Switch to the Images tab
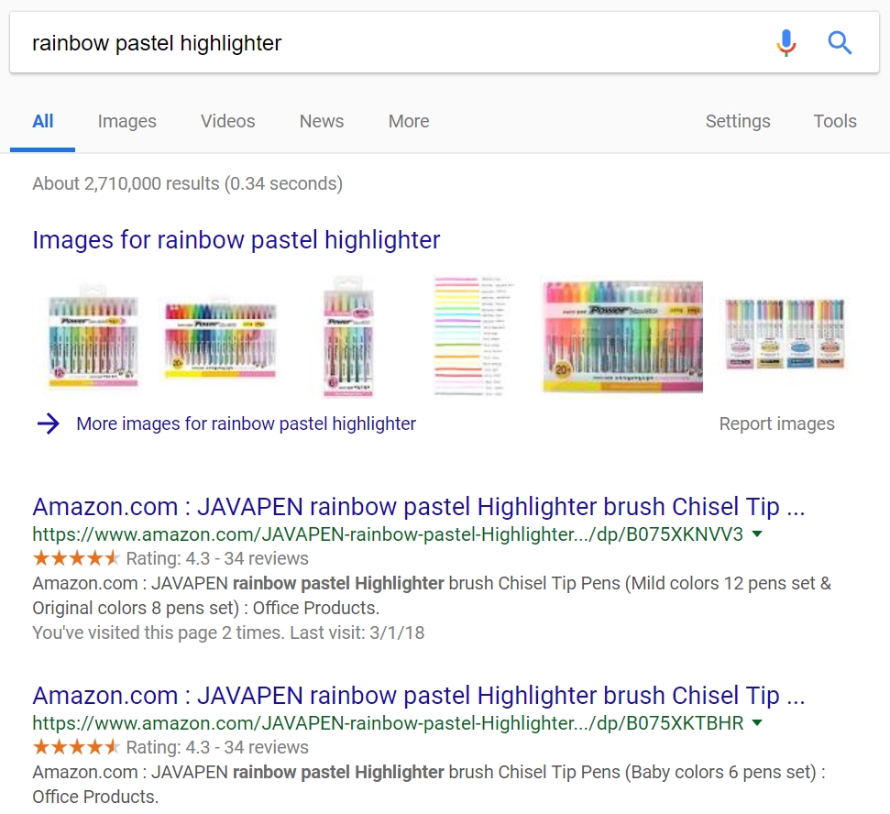The image size is (890, 814). [126, 121]
